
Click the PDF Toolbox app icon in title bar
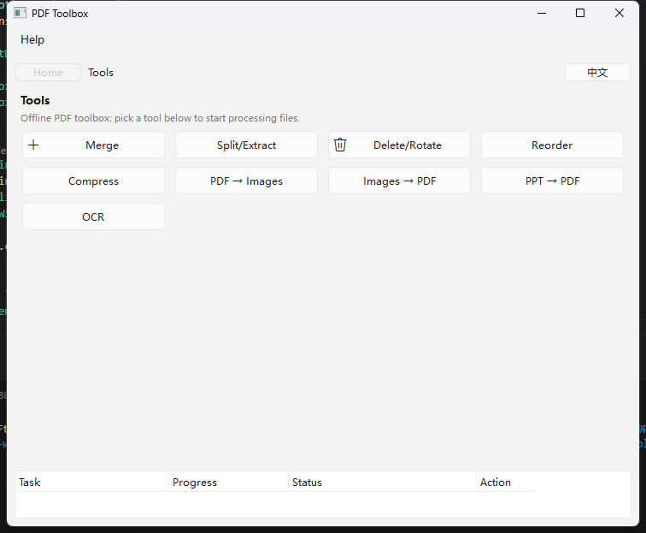coord(21,13)
